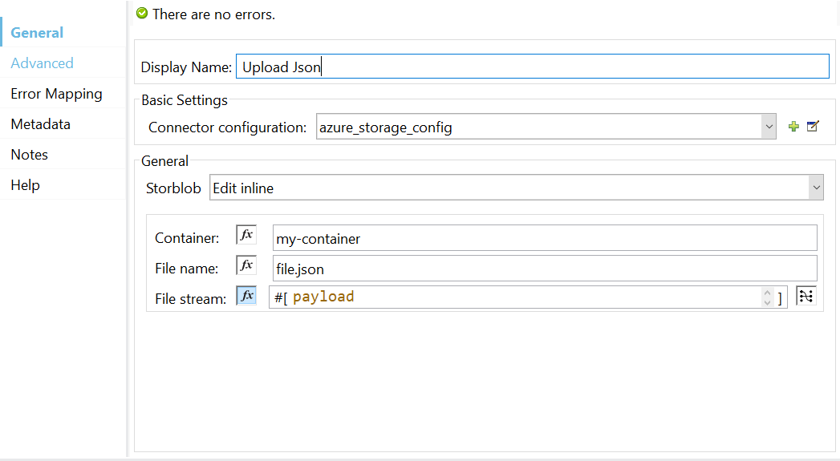Open the expression mapper icon beside File stream
The height and width of the screenshot is (461, 840).
click(x=806, y=297)
